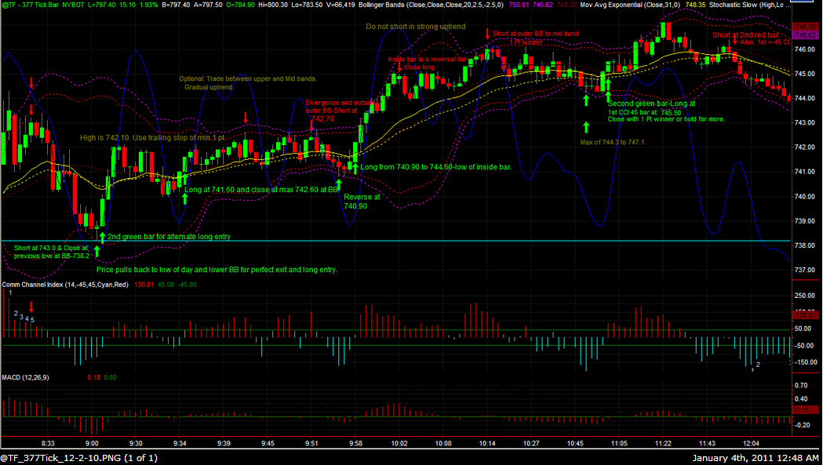Click the 'Reverse at 740.90' annotation

coord(362,202)
